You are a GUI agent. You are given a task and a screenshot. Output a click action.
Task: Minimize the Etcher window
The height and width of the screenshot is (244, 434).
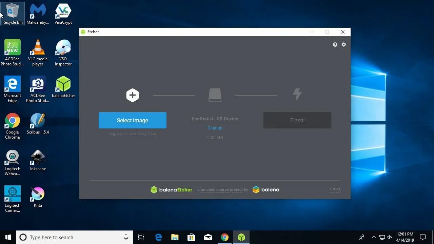(312, 32)
